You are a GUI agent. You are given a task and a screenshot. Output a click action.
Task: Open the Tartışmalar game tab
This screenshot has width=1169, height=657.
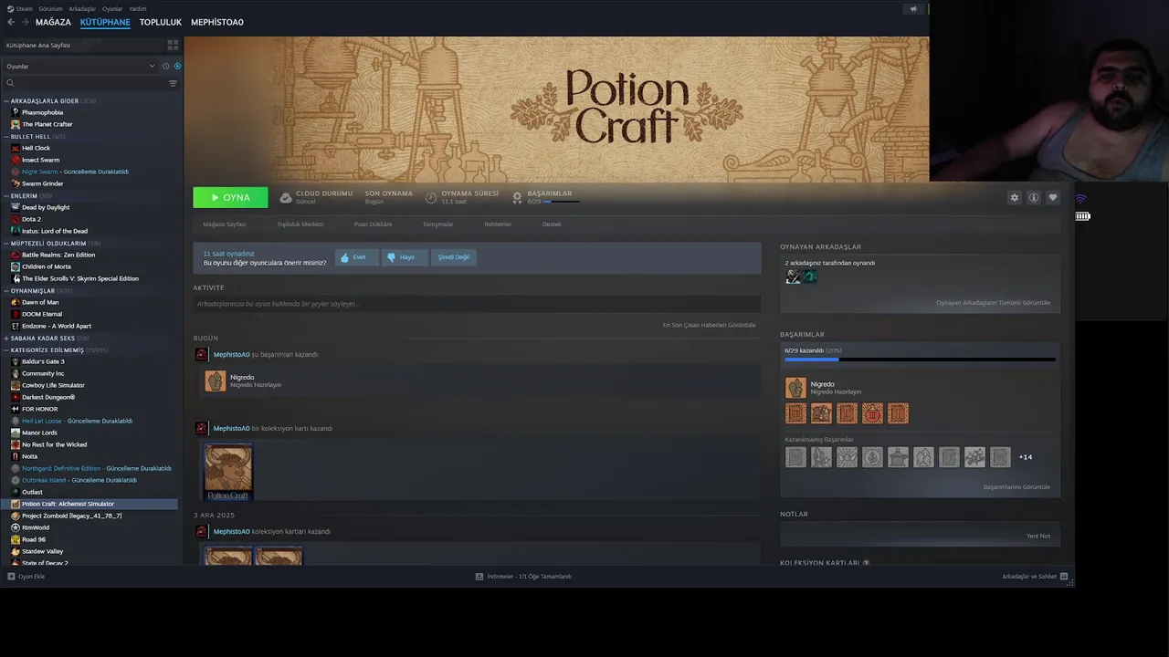tap(437, 224)
